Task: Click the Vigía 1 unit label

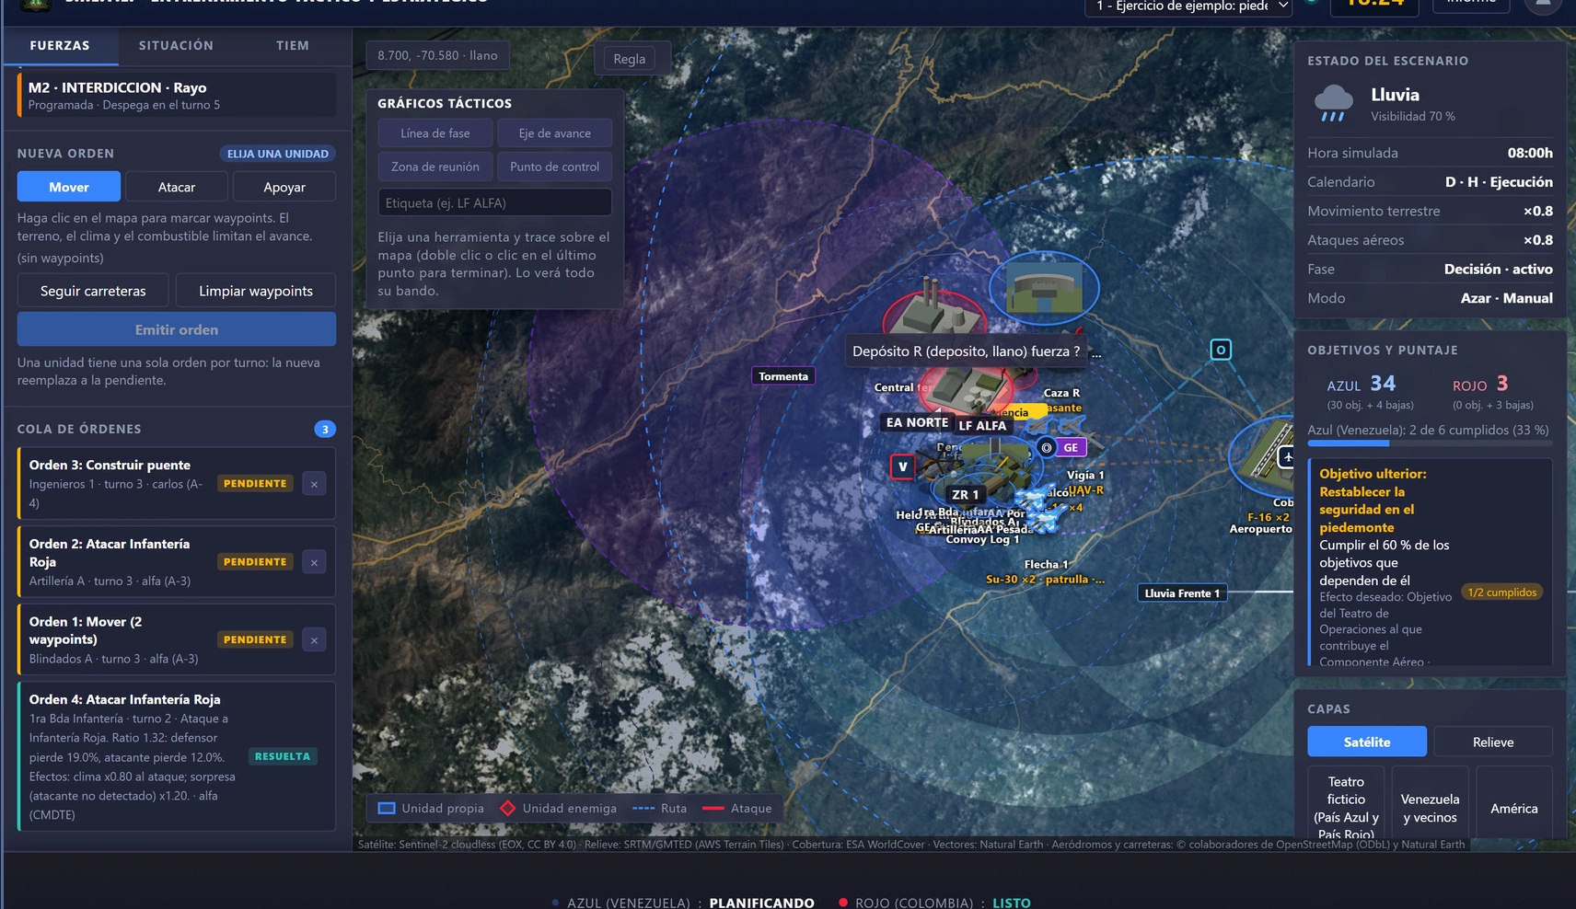Action: (1085, 476)
